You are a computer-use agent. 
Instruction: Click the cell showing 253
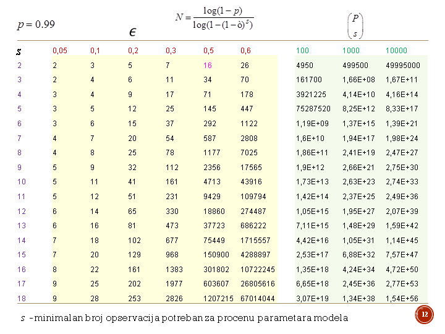[x=134, y=299]
